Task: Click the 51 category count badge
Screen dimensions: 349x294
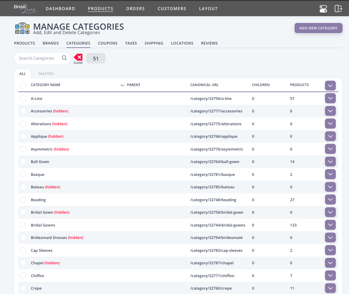Action: click(x=96, y=58)
